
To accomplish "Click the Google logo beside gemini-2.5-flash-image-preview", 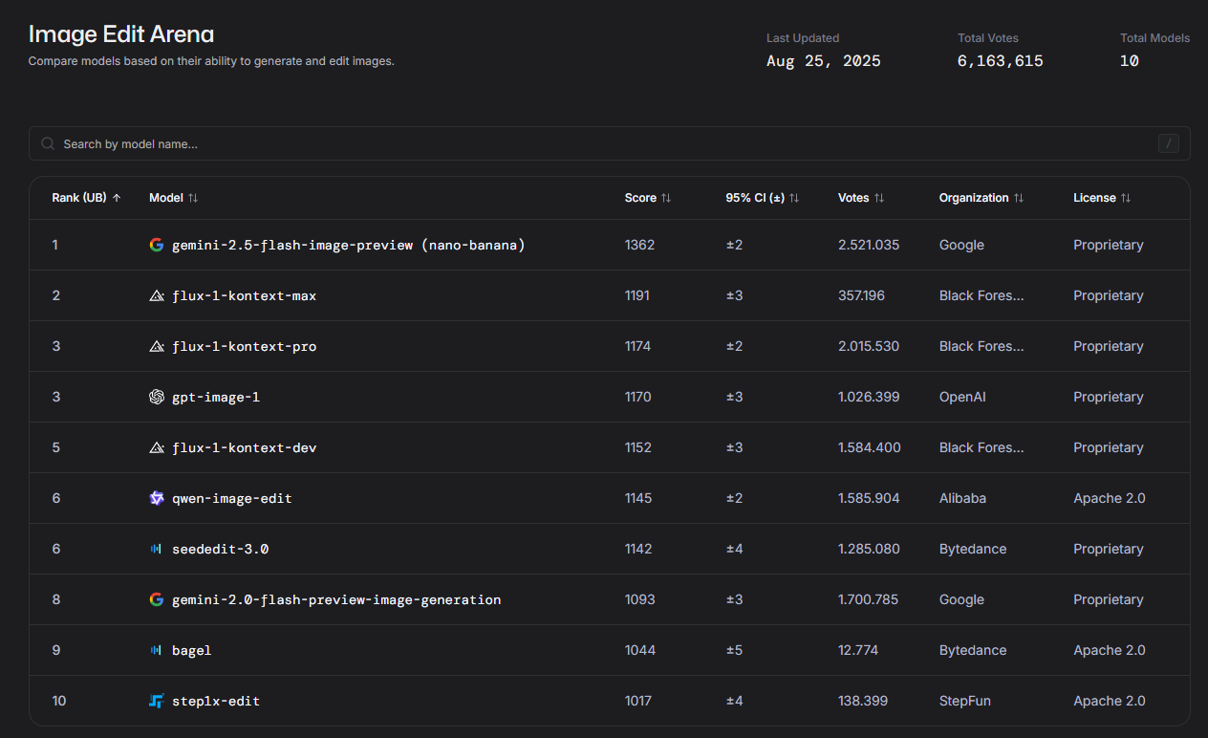I will (157, 245).
